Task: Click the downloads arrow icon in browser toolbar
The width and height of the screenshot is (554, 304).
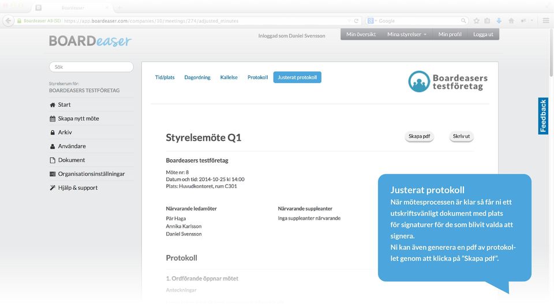Action: tap(499, 21)
